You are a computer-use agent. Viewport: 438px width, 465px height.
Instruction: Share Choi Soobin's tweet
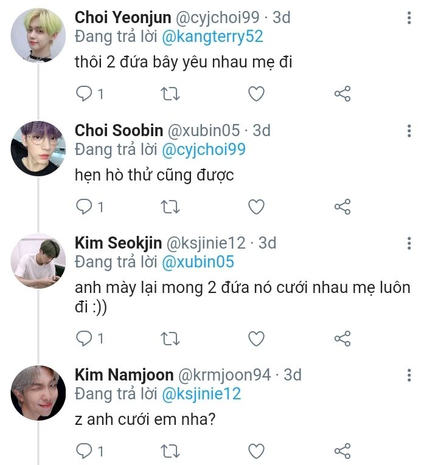342,207
